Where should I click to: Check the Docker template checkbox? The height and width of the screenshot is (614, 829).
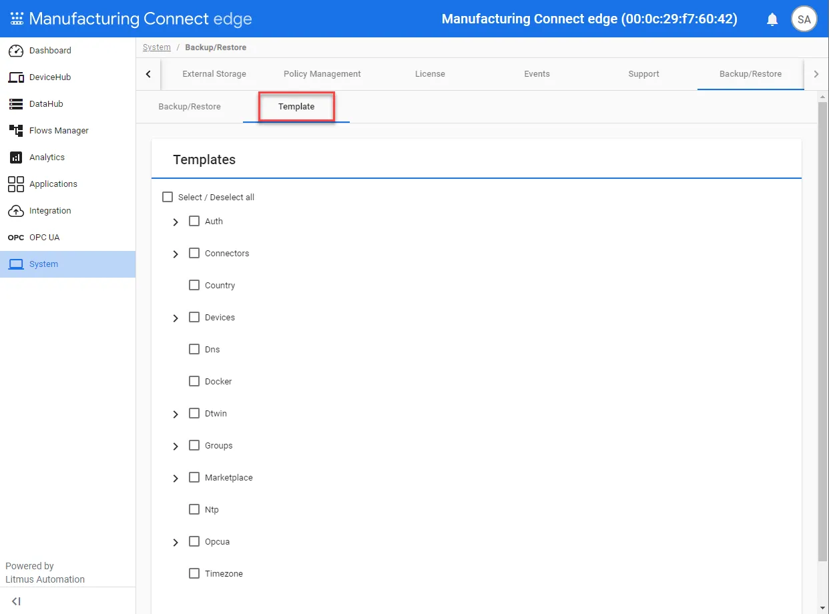point(194,381)
